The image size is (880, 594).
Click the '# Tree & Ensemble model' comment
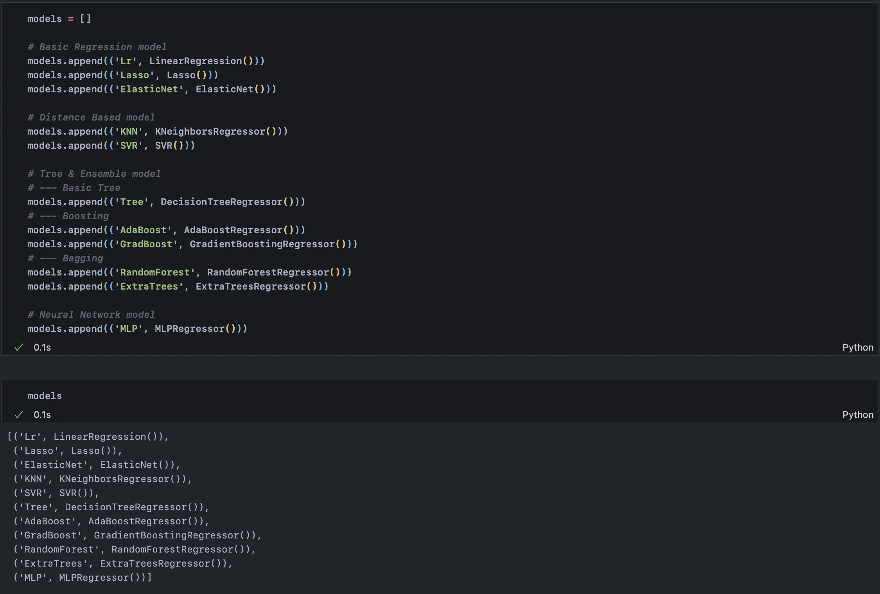click(94, 174)
